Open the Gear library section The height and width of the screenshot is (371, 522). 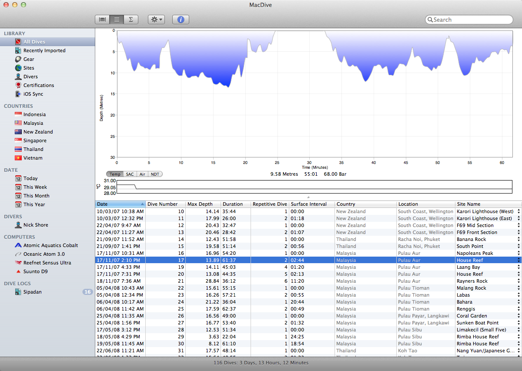pyautogui.click(x=29, y=59)
